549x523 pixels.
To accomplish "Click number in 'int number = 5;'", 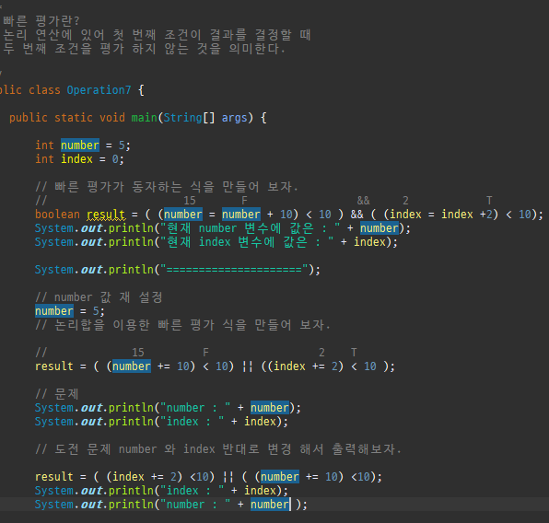I will [80, 145].
